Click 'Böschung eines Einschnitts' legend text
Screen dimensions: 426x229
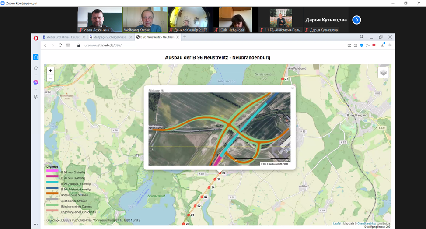pos(79,212)
